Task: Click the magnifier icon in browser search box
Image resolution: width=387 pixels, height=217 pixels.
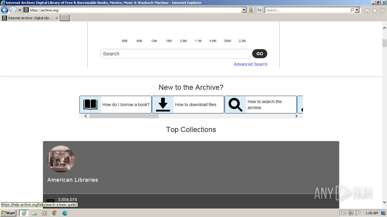Action: pos(352,10)
